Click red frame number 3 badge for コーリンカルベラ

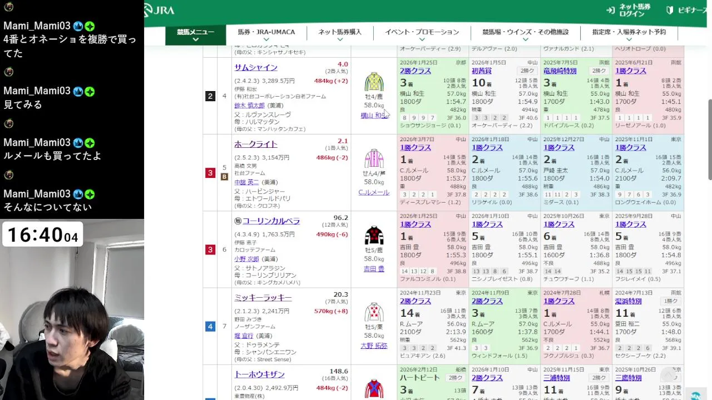210,249
